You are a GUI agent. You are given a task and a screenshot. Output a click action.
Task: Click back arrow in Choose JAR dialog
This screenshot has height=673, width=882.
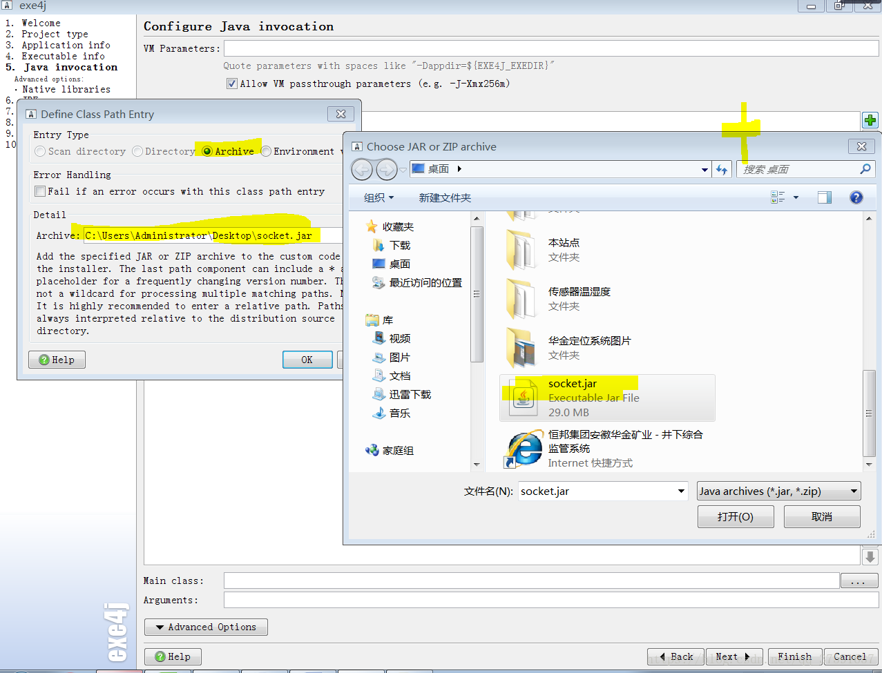tap(362, 169)
